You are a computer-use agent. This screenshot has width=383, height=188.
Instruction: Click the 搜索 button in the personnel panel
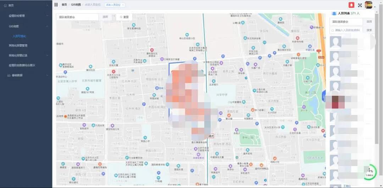[369, 30]
